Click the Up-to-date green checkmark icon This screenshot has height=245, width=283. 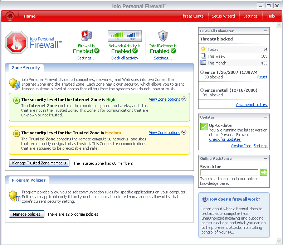[204, 126]
